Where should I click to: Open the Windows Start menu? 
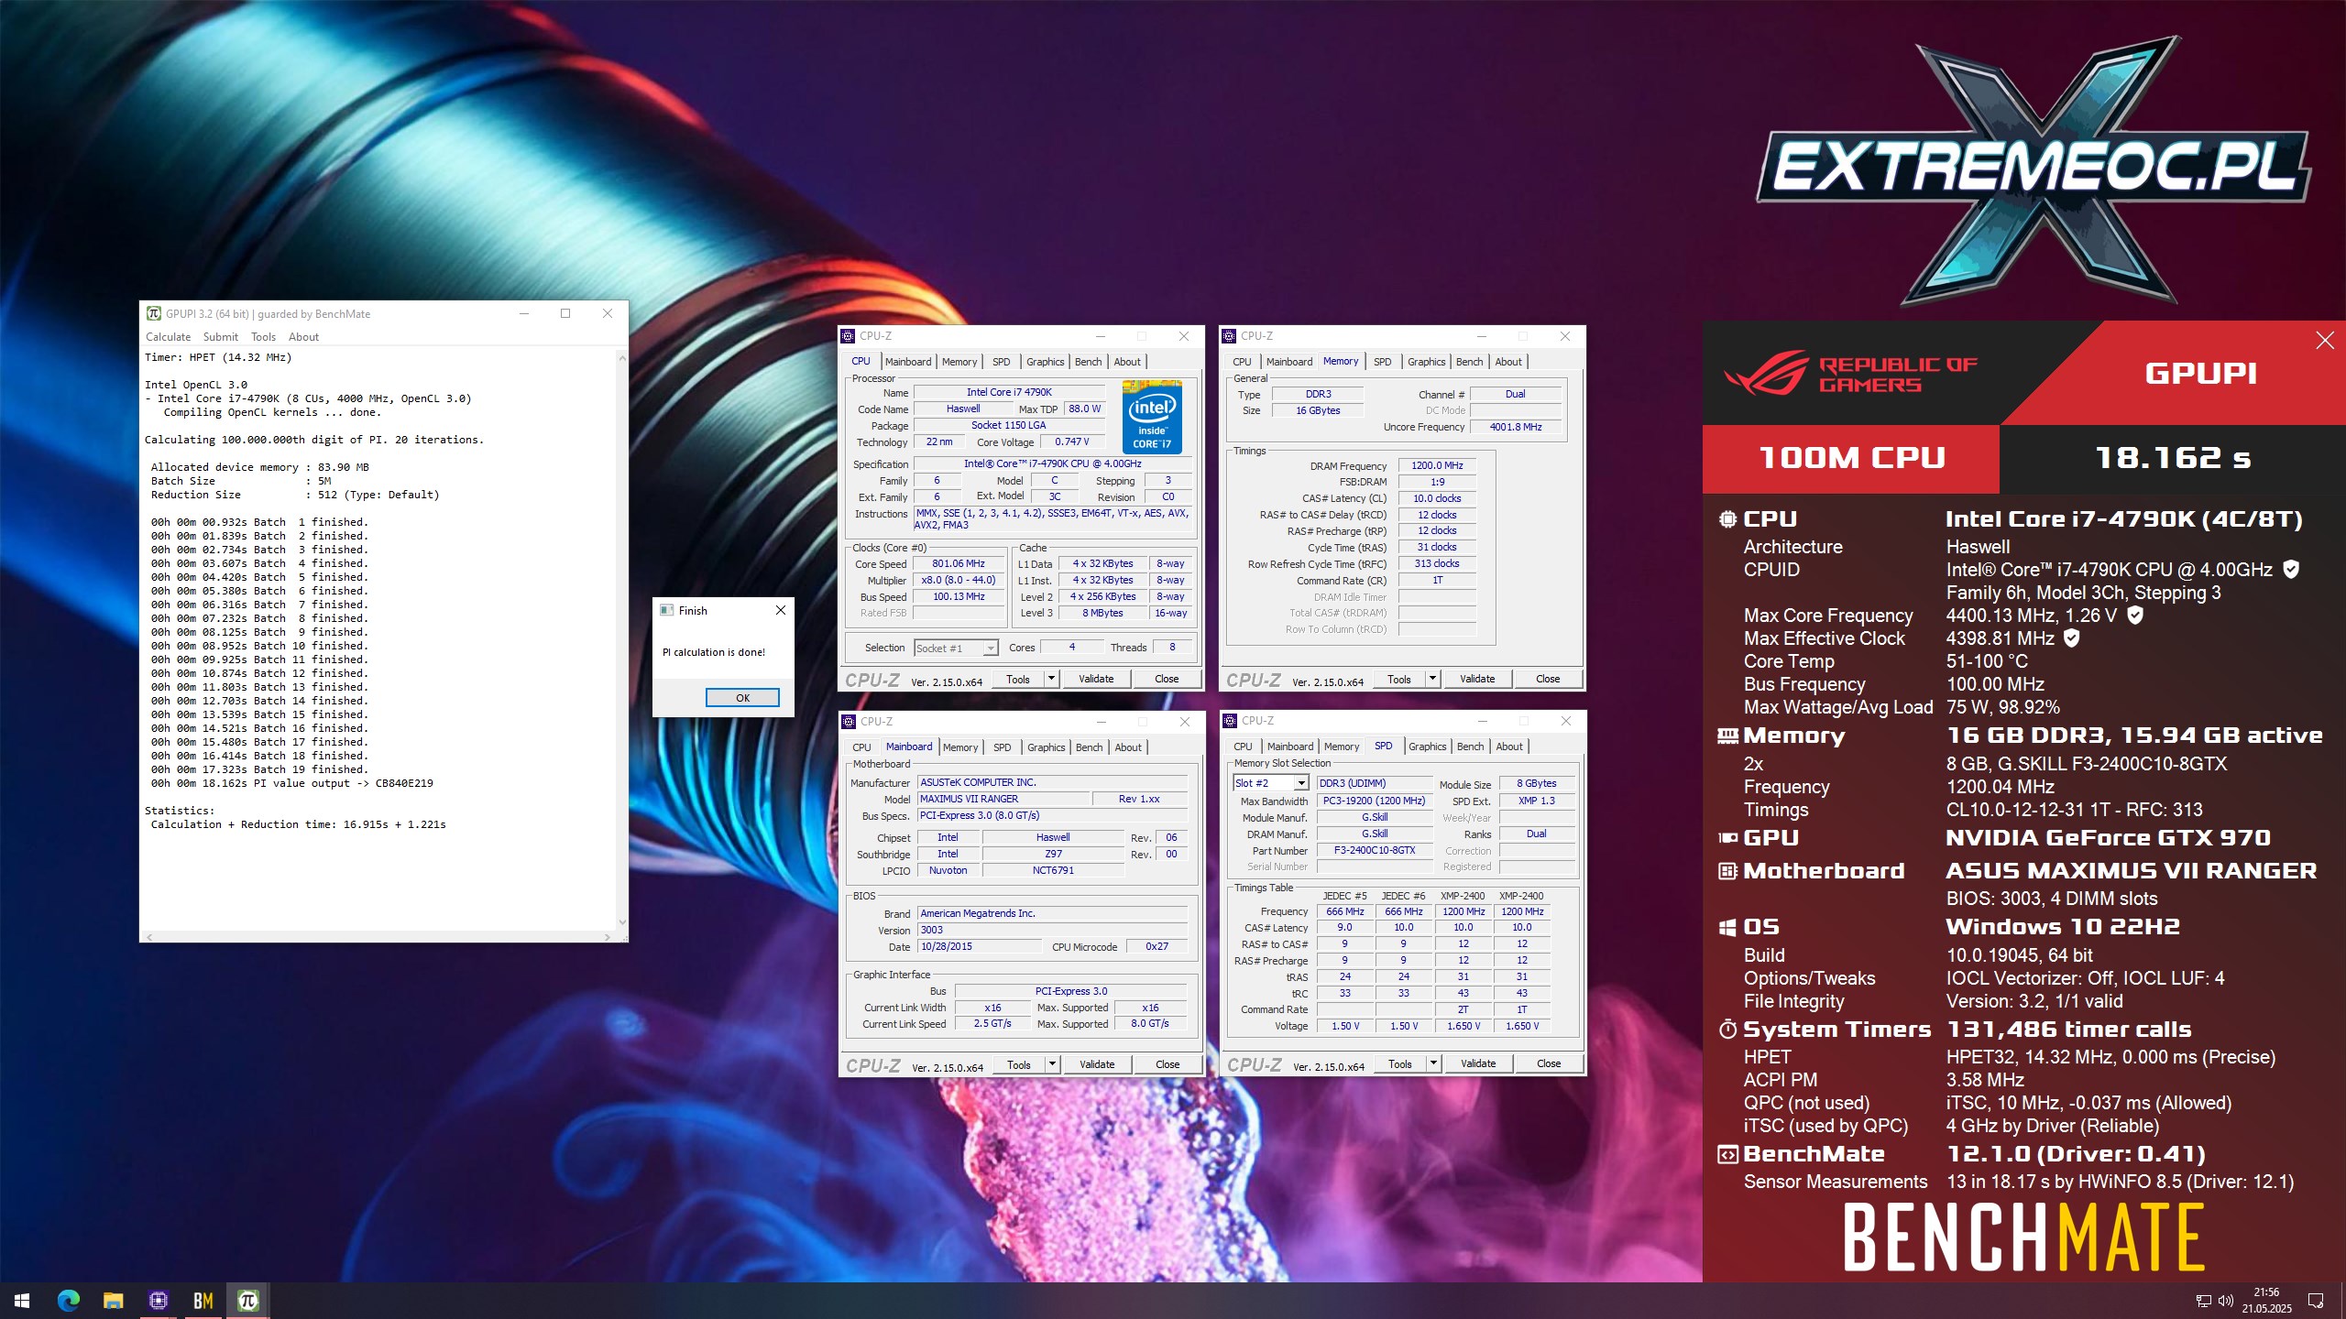pos(22,1301)
